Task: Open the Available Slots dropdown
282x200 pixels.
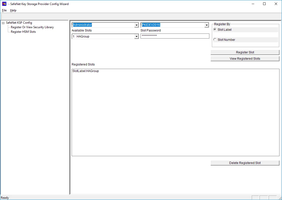Action: 136,37
